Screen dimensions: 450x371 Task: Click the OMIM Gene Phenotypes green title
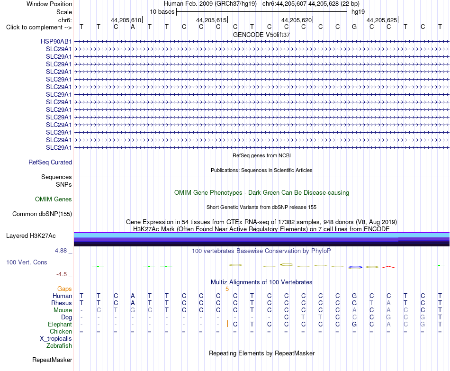click(x=261, y=193)
